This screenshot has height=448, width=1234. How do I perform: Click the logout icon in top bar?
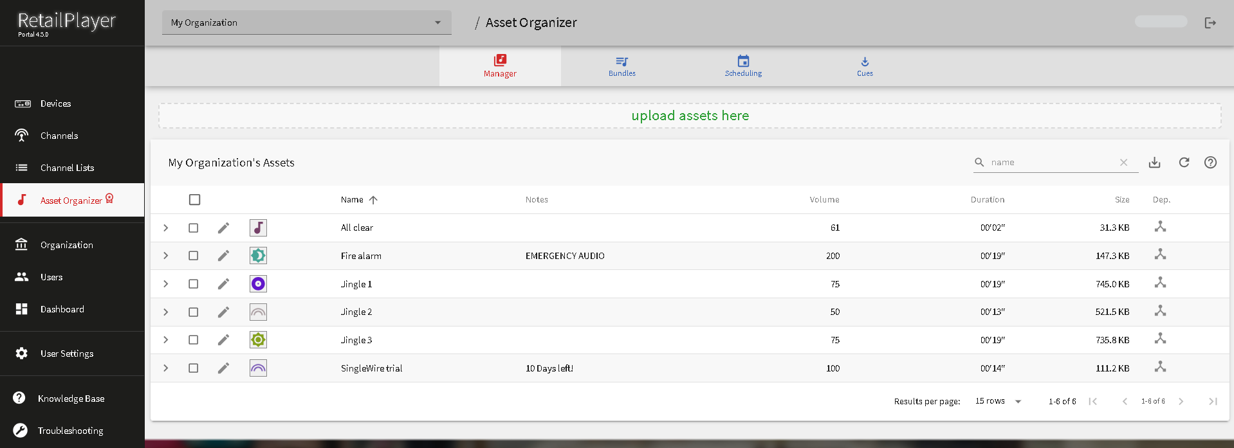(x=1210, y=23)
